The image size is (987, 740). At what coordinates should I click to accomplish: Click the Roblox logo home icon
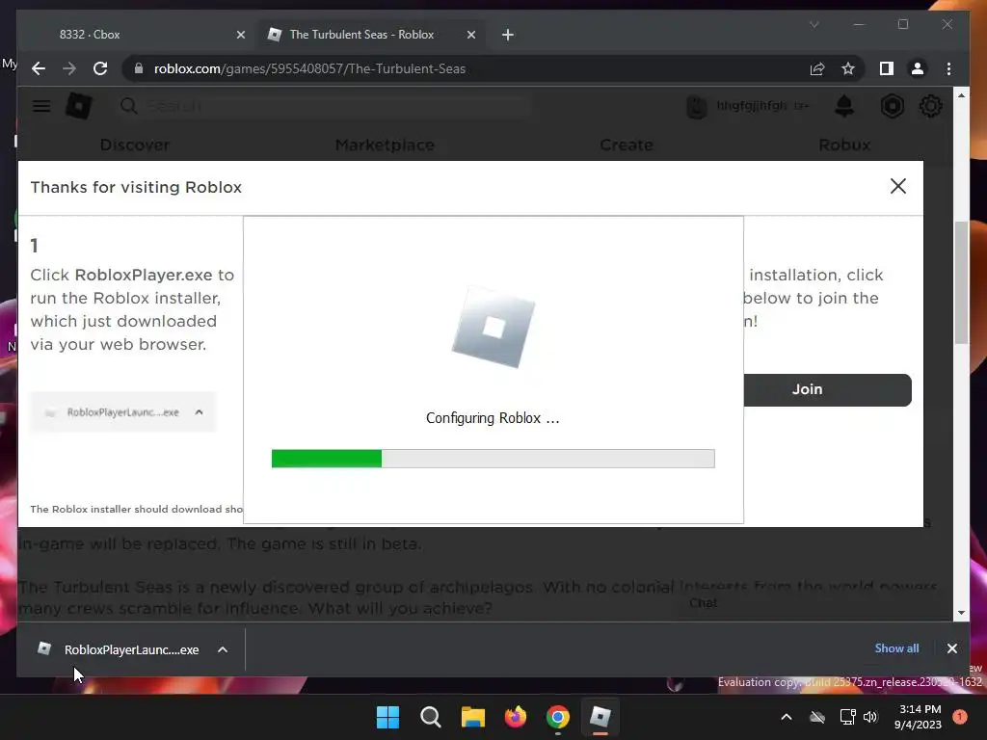click(79, 106)
